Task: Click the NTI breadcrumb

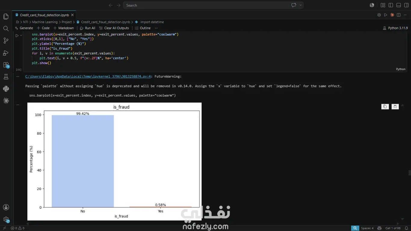Action: 26,22
